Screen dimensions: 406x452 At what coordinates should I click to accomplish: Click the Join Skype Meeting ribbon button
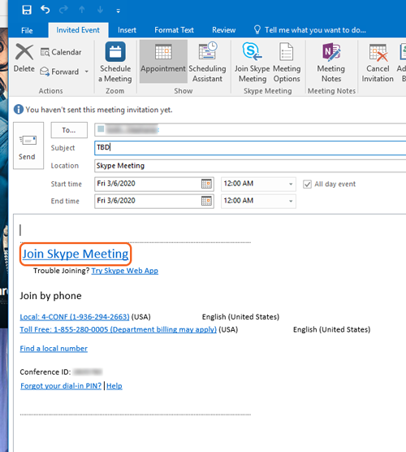coord(253,62)
